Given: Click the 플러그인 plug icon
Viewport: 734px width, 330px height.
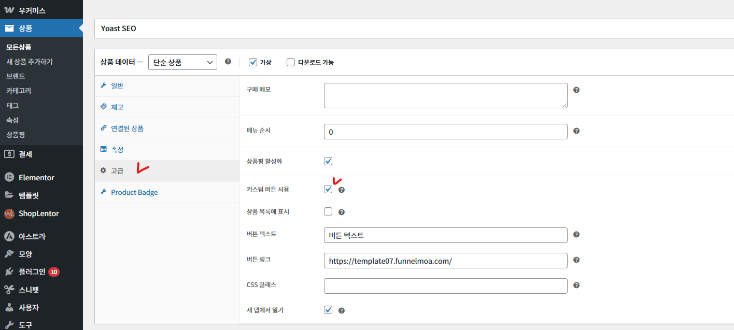Looking at the screenshot, I should [x=9, y=271].
